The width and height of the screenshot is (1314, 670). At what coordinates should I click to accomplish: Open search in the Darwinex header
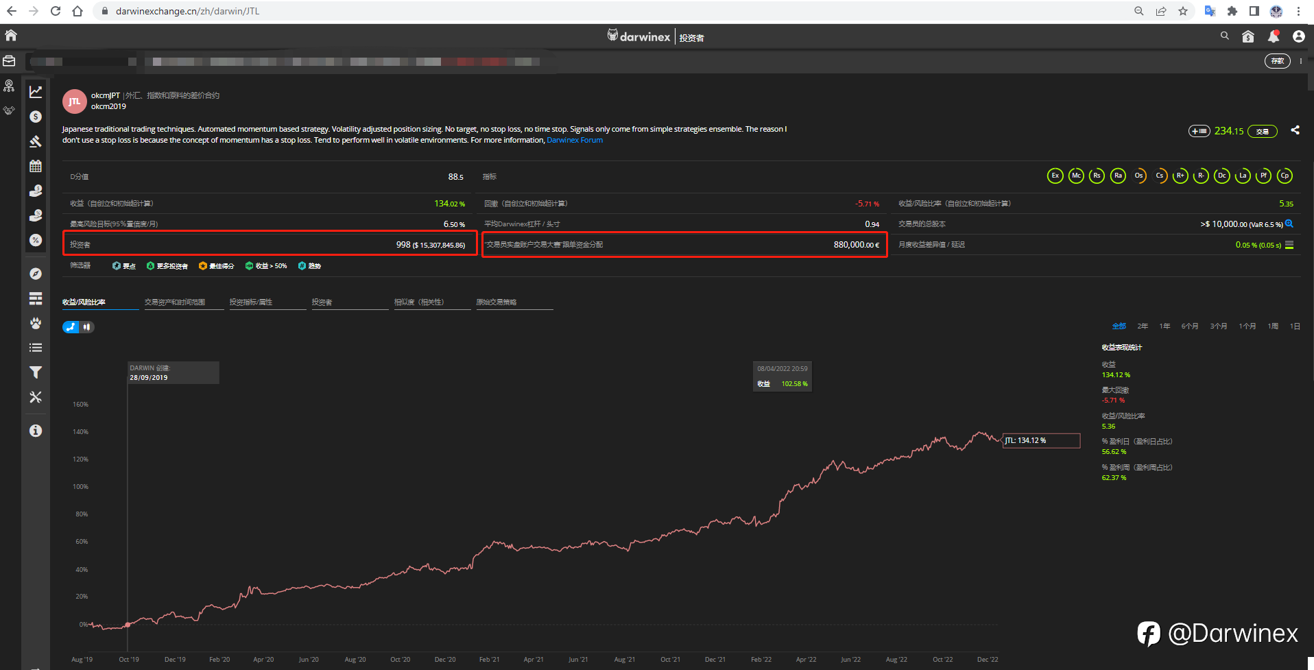1225,36
